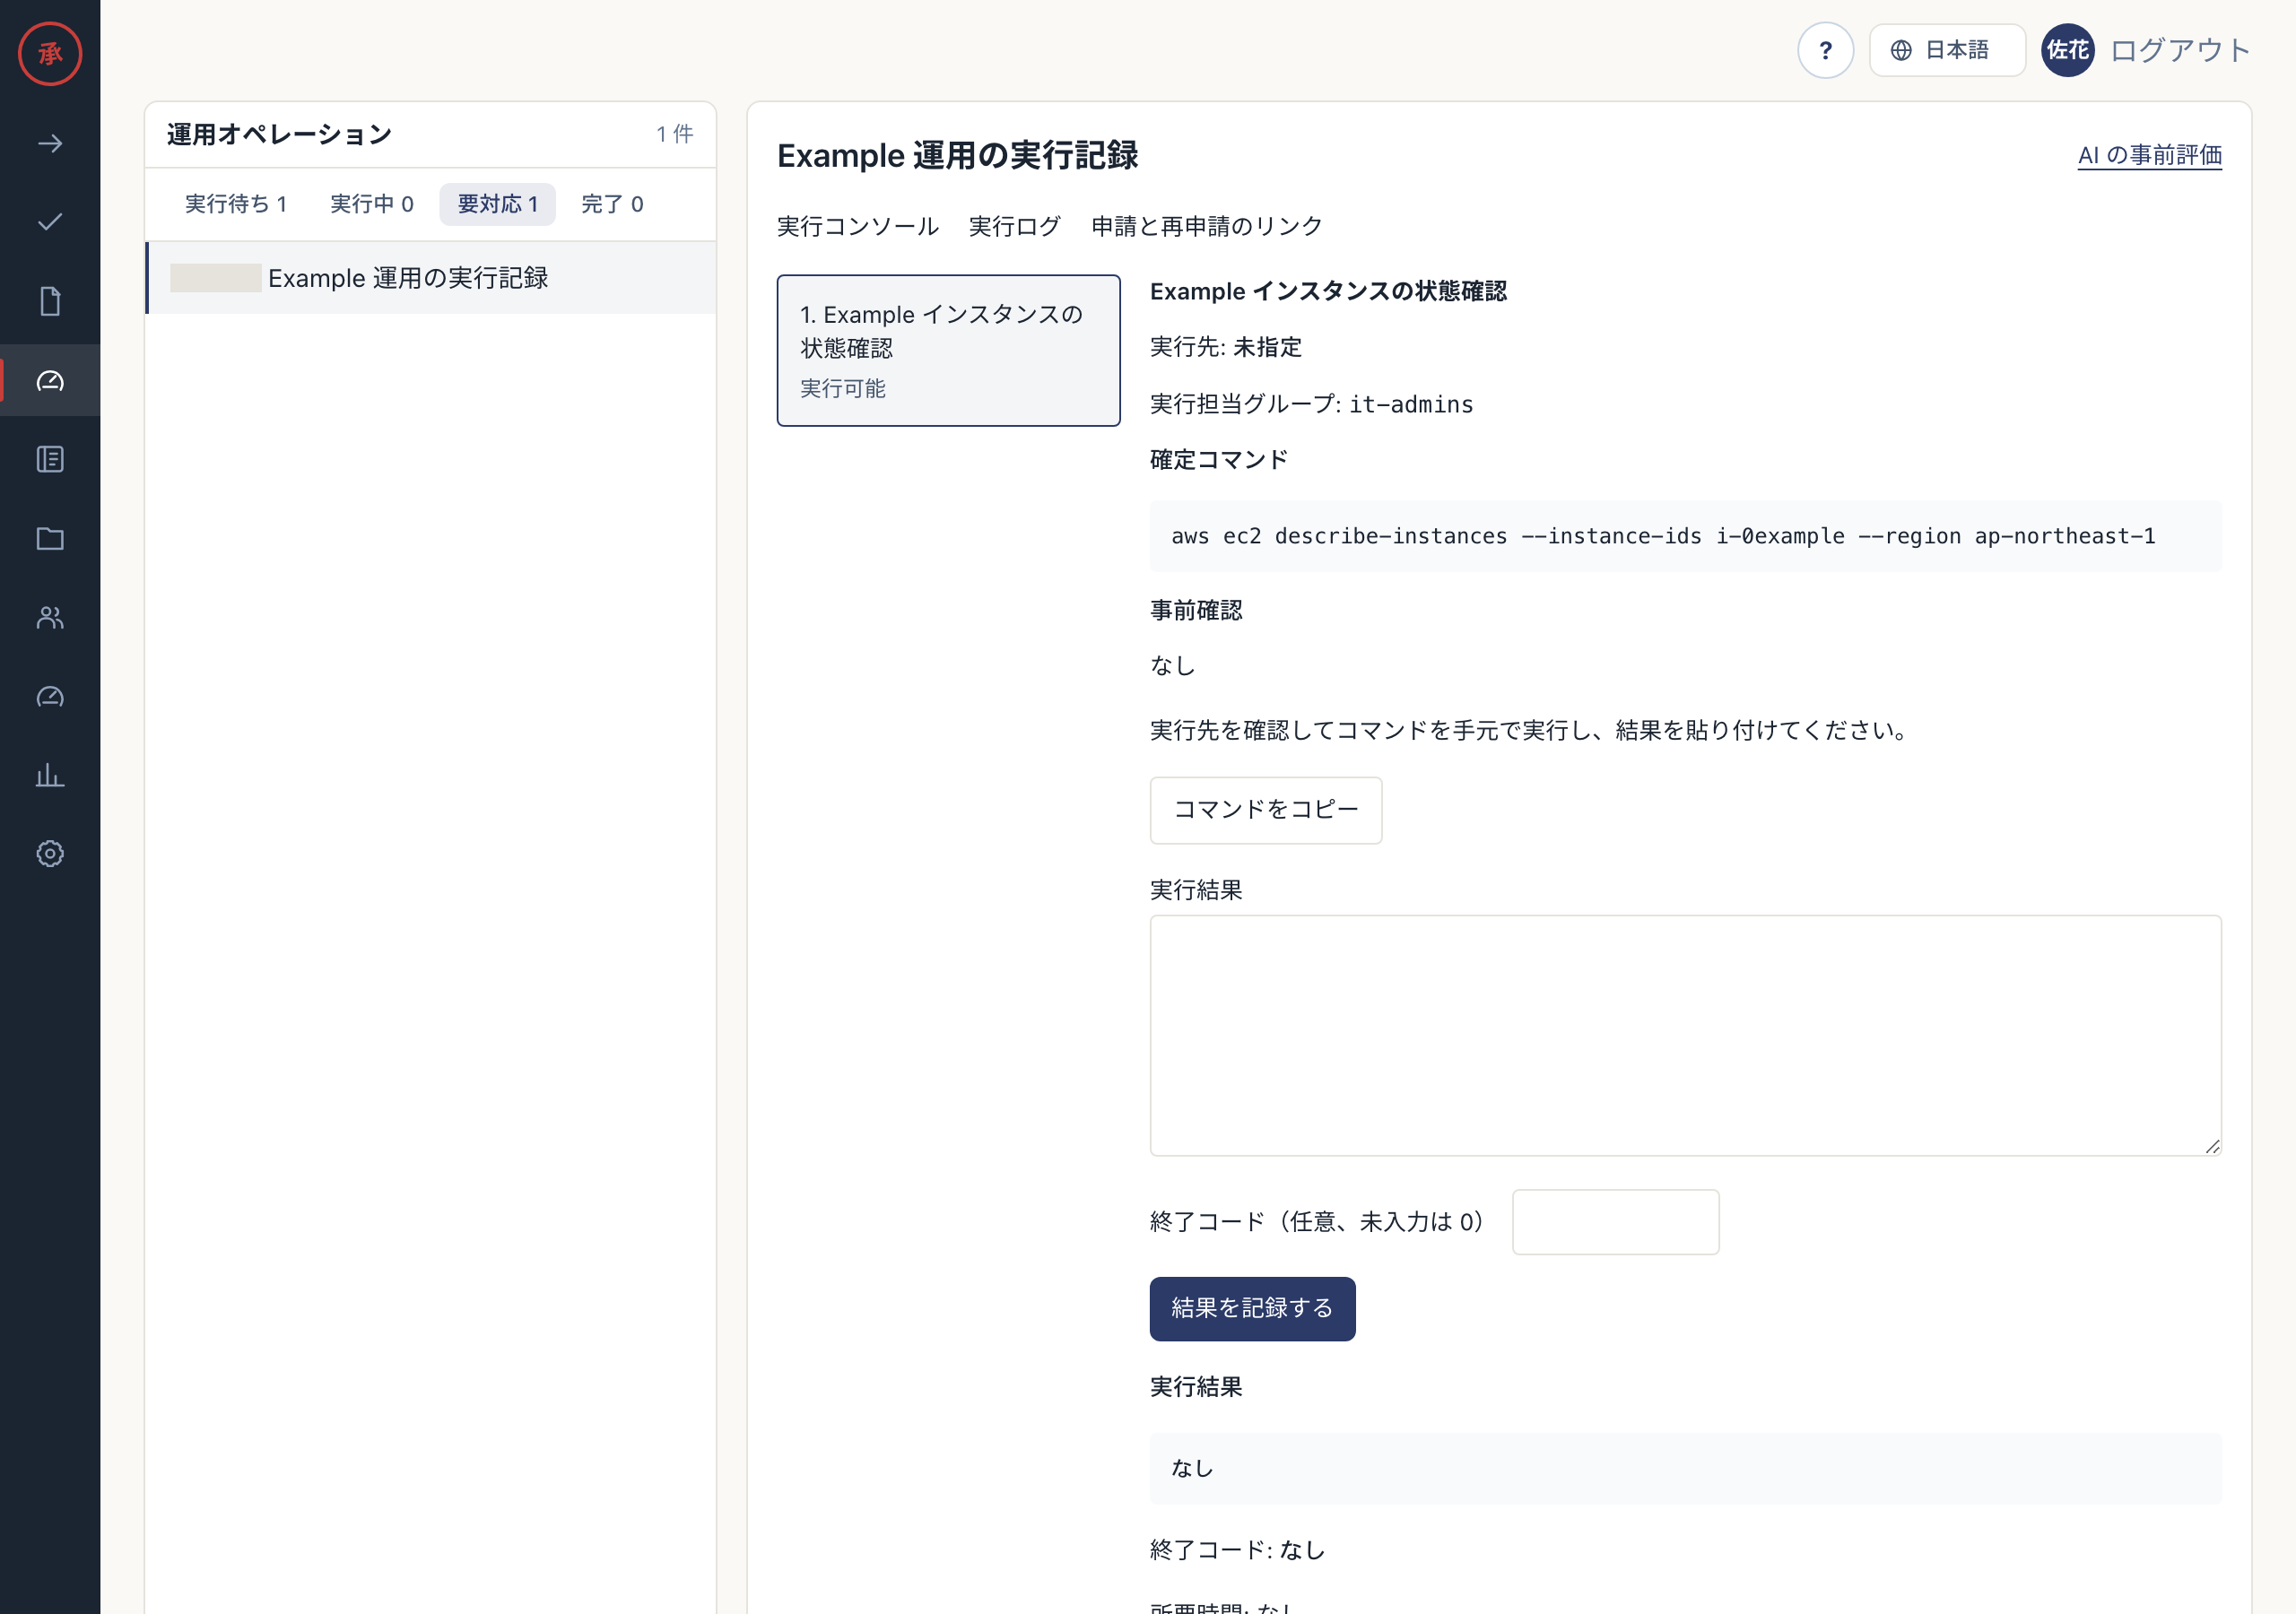Click the red 承 logo icon
The width and height of the screenshot is (2296, 1614).
[x=50, y=53]
